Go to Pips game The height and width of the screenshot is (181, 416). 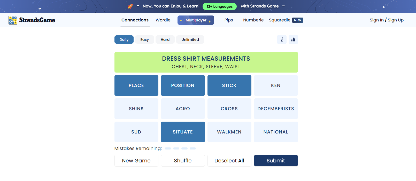click(x=229, y=20)
